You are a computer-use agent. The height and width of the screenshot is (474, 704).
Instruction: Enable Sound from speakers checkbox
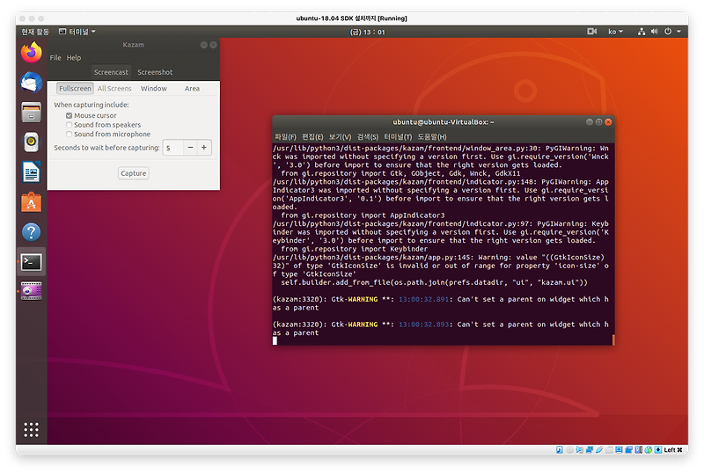pyautogui.click(x=70, y=125)
